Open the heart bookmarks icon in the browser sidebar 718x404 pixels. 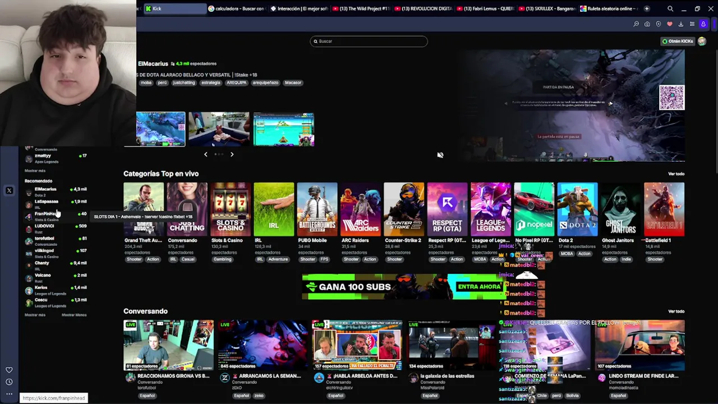(x=9, y=370)
